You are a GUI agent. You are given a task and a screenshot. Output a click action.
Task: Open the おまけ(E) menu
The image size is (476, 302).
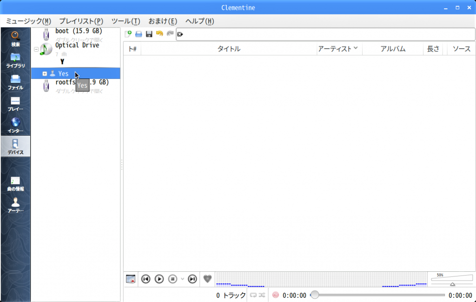[x=163, y=21]
